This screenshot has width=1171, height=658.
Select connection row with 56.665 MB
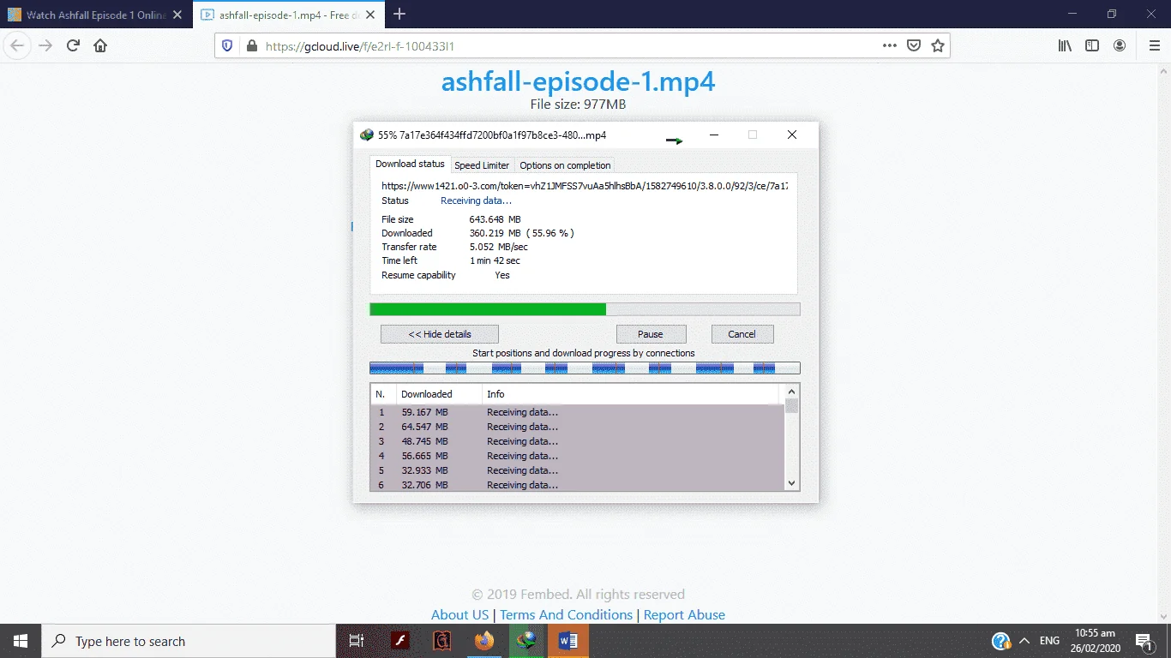(578, 456)
